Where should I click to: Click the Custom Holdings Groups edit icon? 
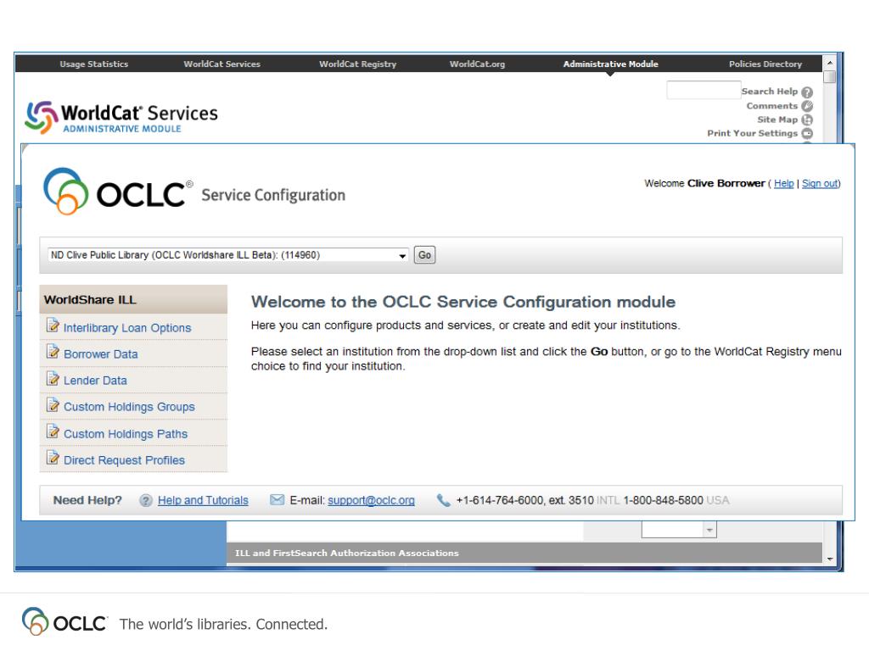[x=53, y=404]
